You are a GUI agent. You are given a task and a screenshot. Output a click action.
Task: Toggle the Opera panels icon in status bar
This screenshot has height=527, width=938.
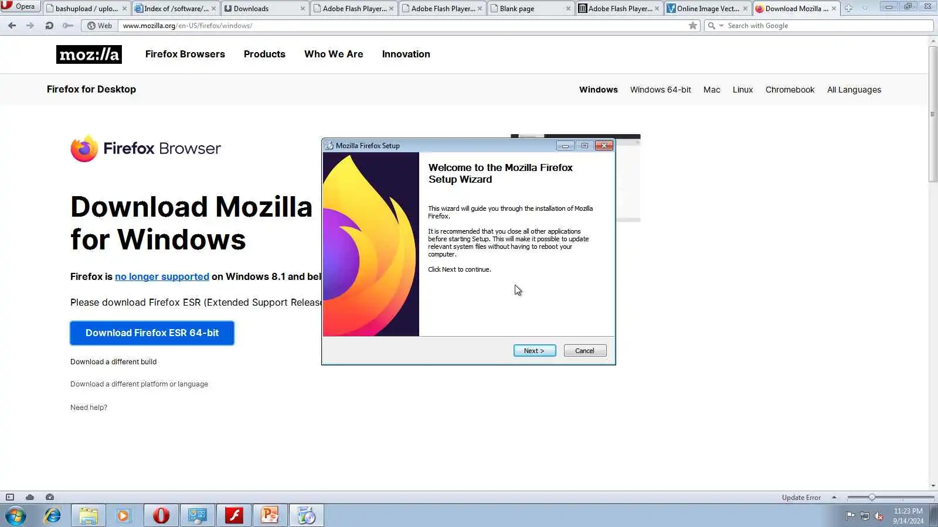[x=10, y=497]
